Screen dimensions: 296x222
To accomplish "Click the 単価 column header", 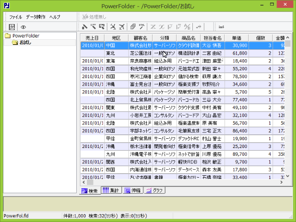I will coord(237,38).
